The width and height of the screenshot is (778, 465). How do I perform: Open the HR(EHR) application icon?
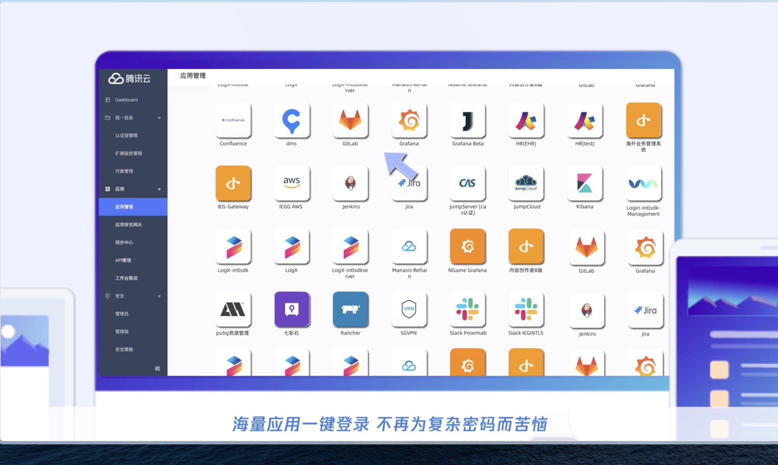pos(526,120)
